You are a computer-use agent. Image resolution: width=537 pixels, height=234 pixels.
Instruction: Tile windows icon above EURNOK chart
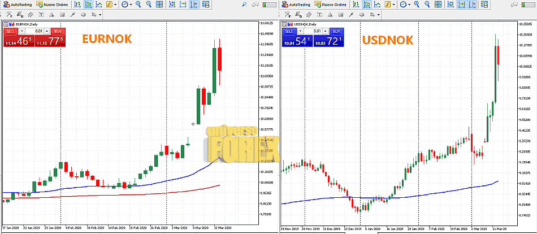click(159, 4)
